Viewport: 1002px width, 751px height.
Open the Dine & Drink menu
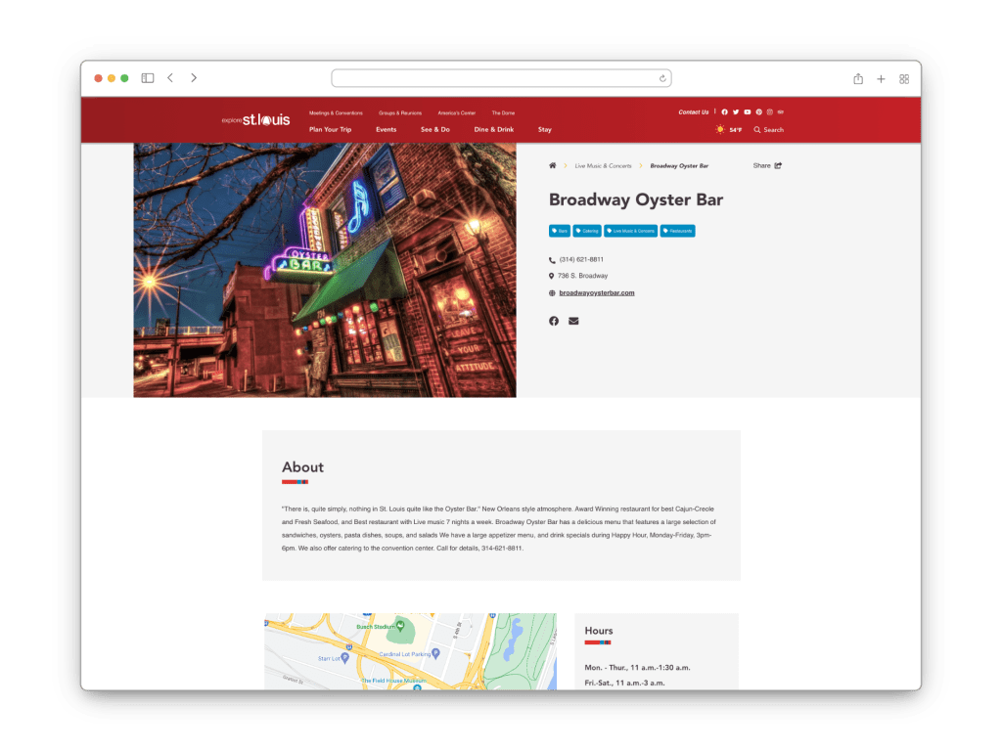[493, 129]
